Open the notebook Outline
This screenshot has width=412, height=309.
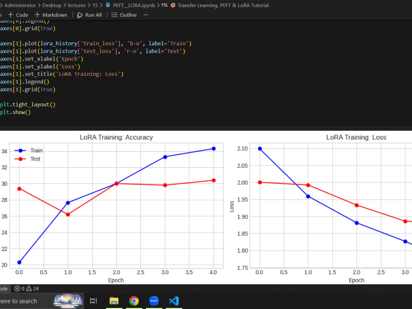(x=124, y=15)
